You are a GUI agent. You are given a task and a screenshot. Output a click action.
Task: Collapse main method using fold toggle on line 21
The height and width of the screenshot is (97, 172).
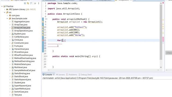click(x=47, y=56)
